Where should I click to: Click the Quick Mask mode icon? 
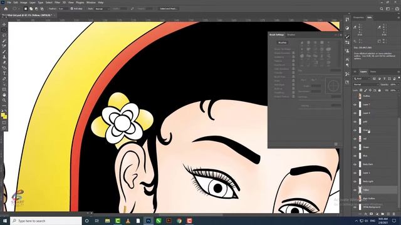(x=4, y=122)
